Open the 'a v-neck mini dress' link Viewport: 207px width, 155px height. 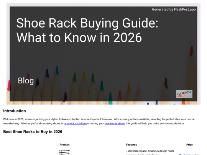[x=76, y=124]
